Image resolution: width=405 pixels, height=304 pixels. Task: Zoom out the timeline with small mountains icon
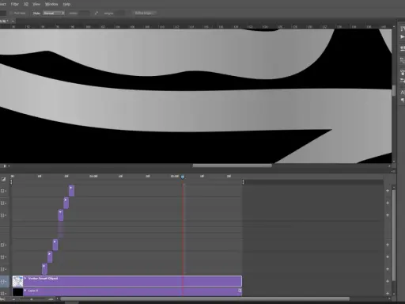coord(13,299)
